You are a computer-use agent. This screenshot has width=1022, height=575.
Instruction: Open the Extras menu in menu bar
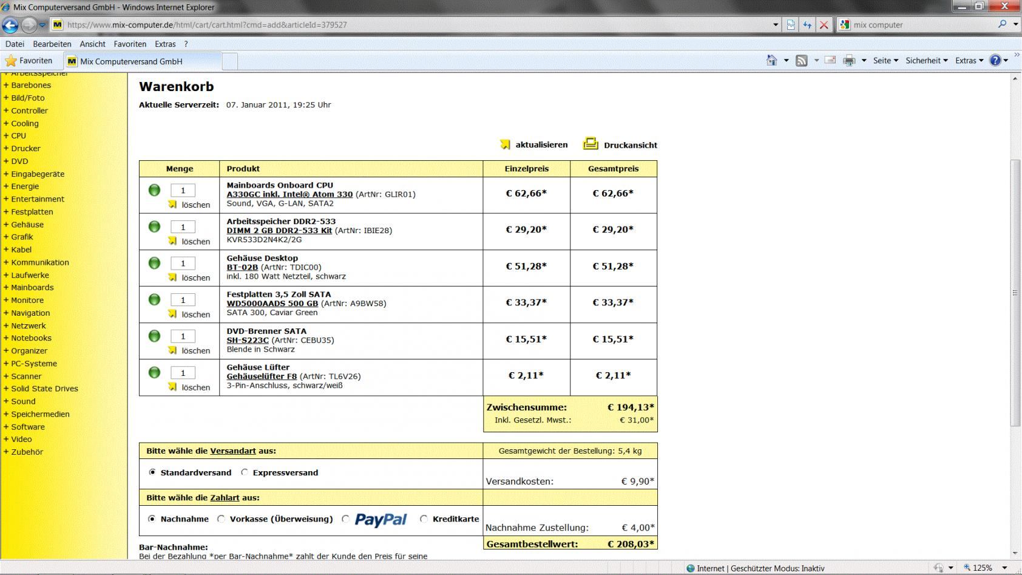[x=165, y=44]
